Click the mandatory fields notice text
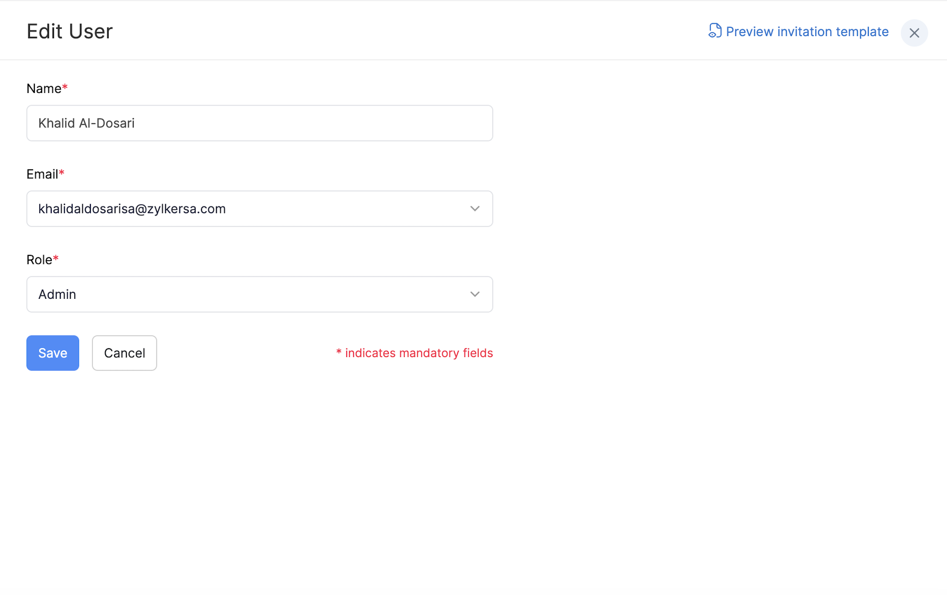 [414, 353]
